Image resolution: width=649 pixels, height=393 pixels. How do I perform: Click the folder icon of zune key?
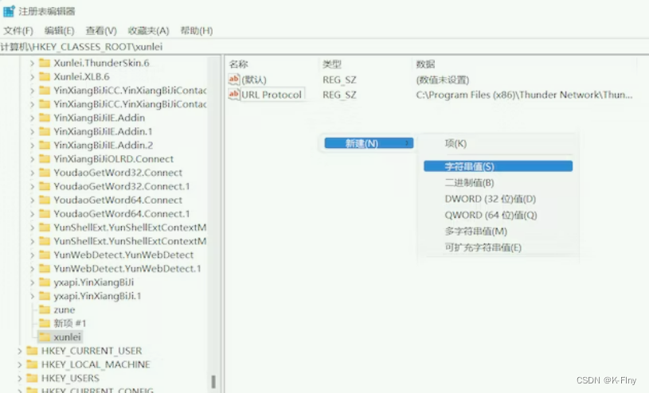(45, 309)
